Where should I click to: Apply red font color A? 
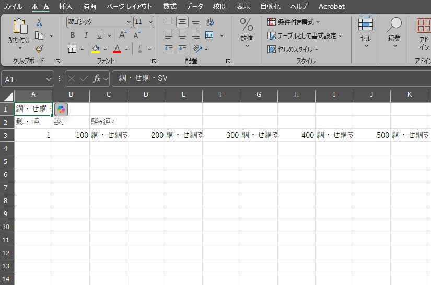pos(117,49)
